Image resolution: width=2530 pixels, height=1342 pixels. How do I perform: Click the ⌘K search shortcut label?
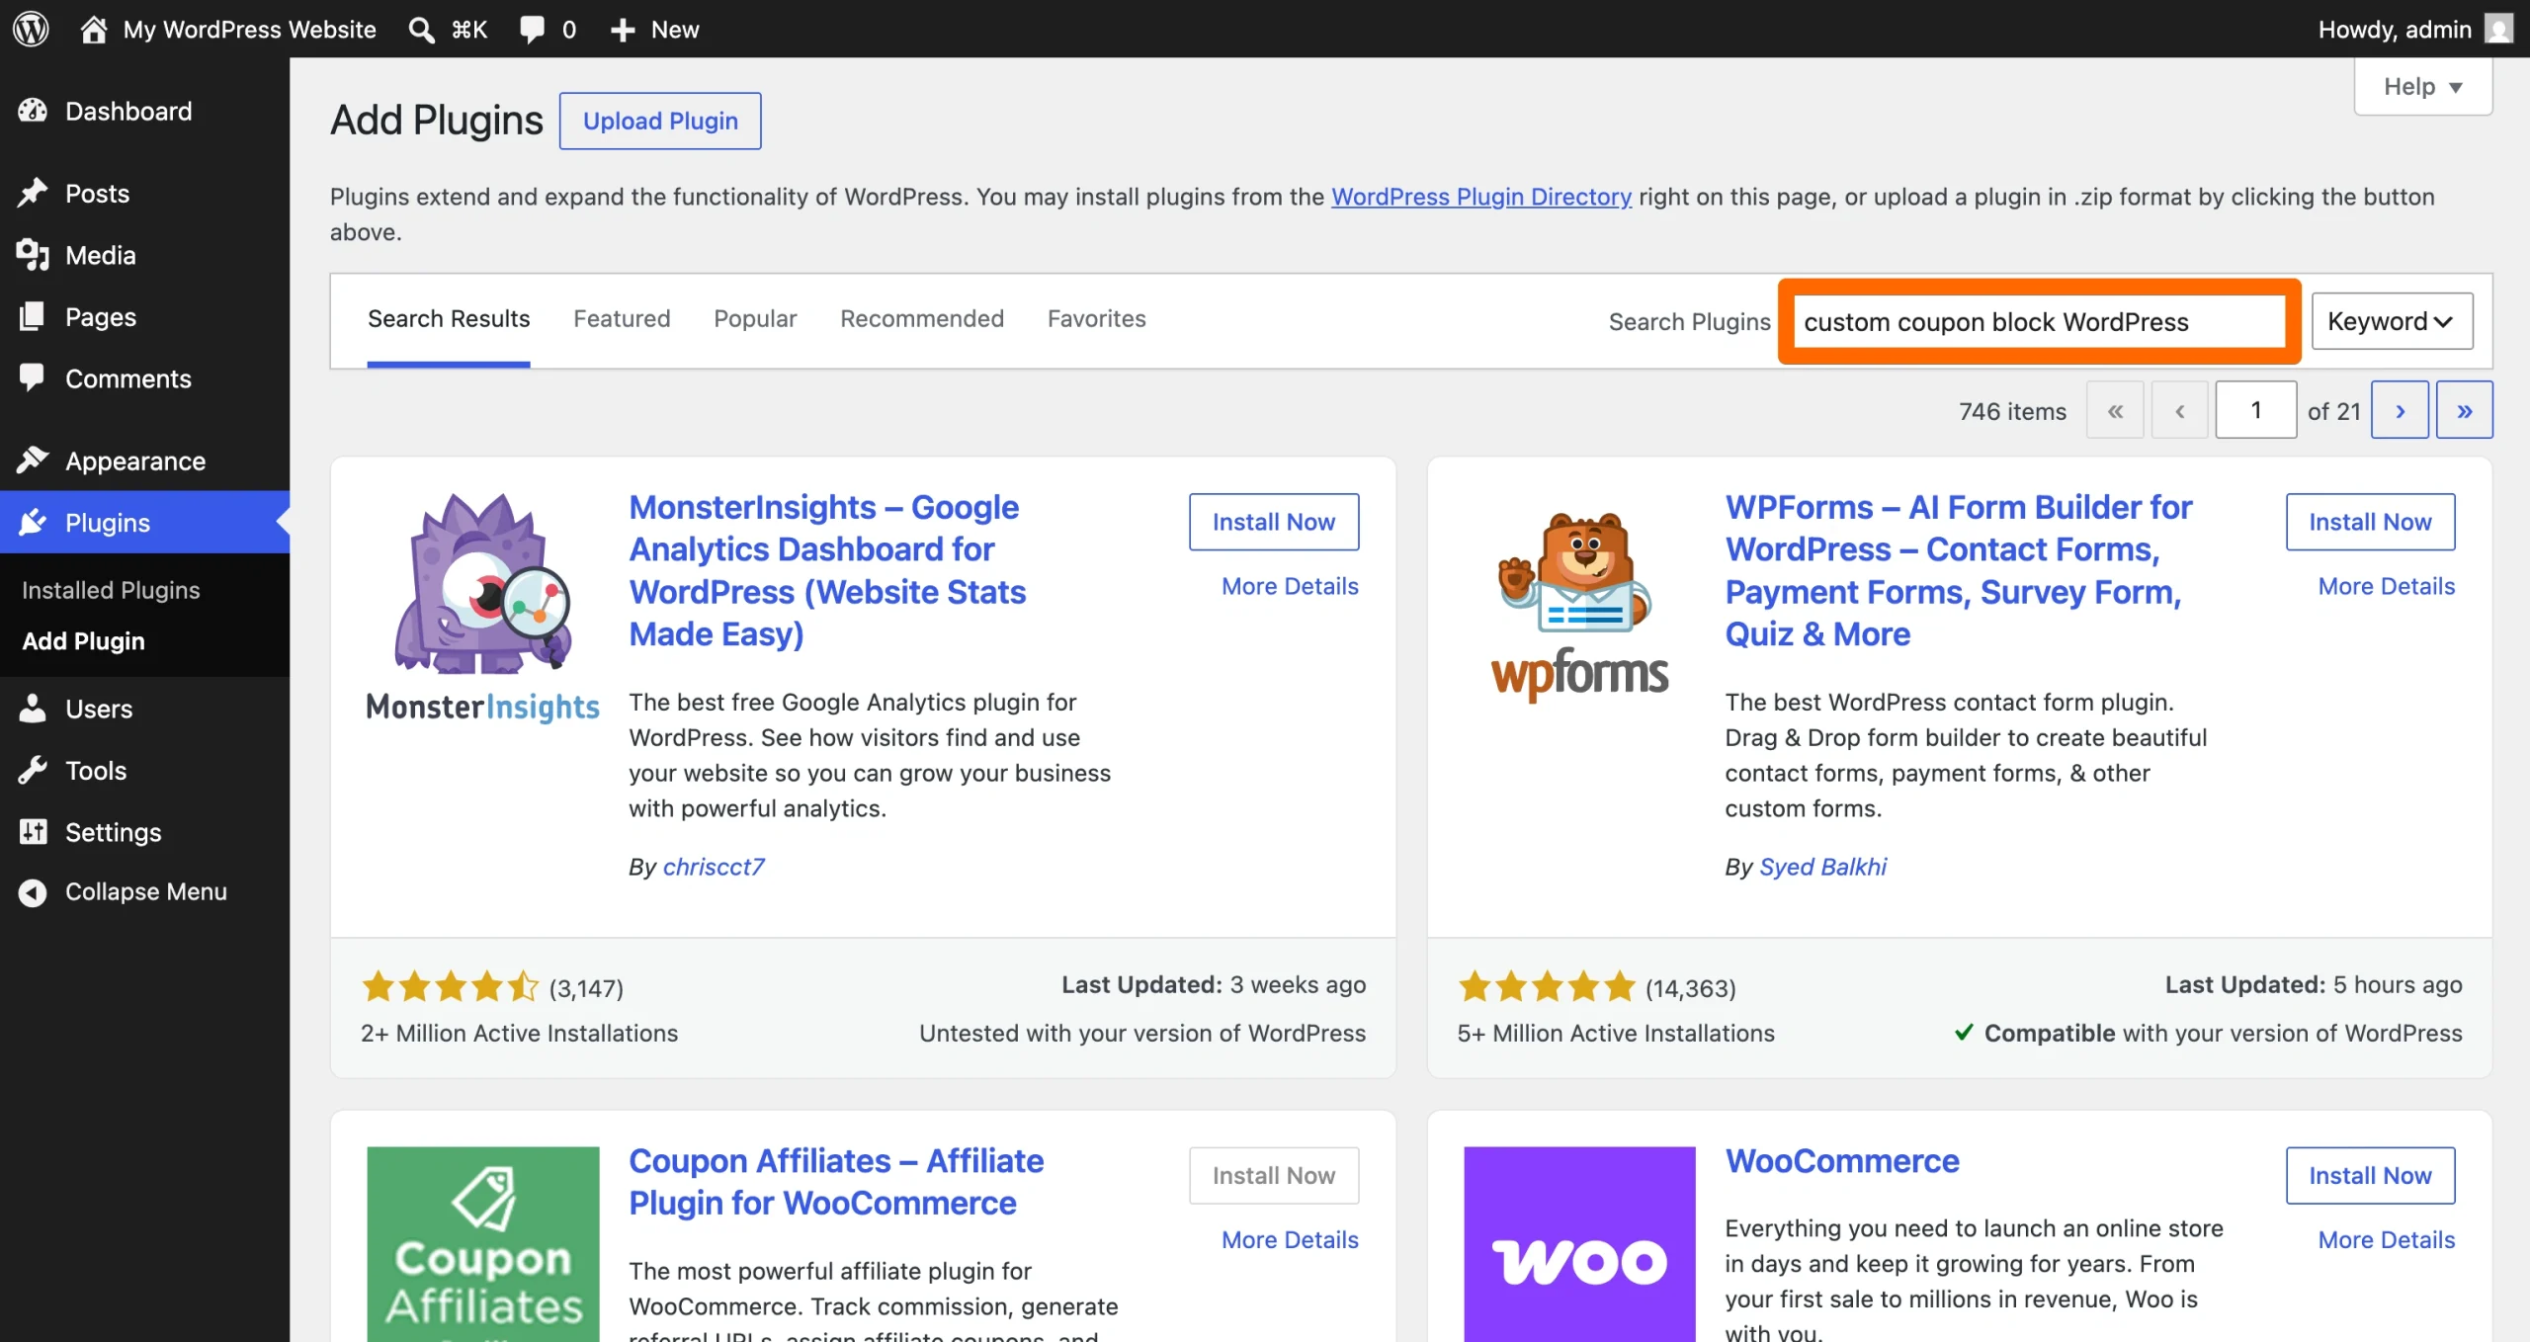(x=470, y=30)
